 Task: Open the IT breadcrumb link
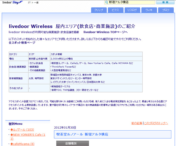[x=29, y=2]
